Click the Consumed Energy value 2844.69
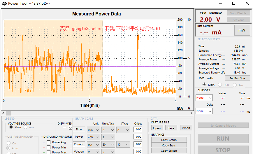 pos(235,55)
